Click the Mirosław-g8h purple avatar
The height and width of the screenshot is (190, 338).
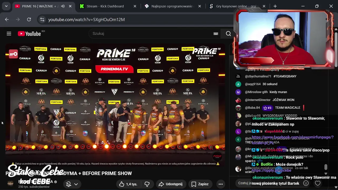238,92
